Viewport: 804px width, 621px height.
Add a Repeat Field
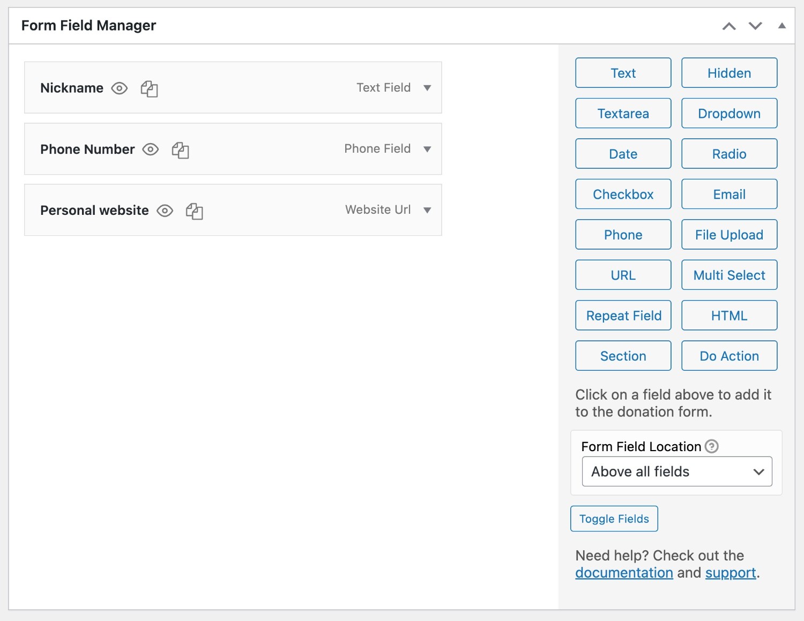(623, 316)
